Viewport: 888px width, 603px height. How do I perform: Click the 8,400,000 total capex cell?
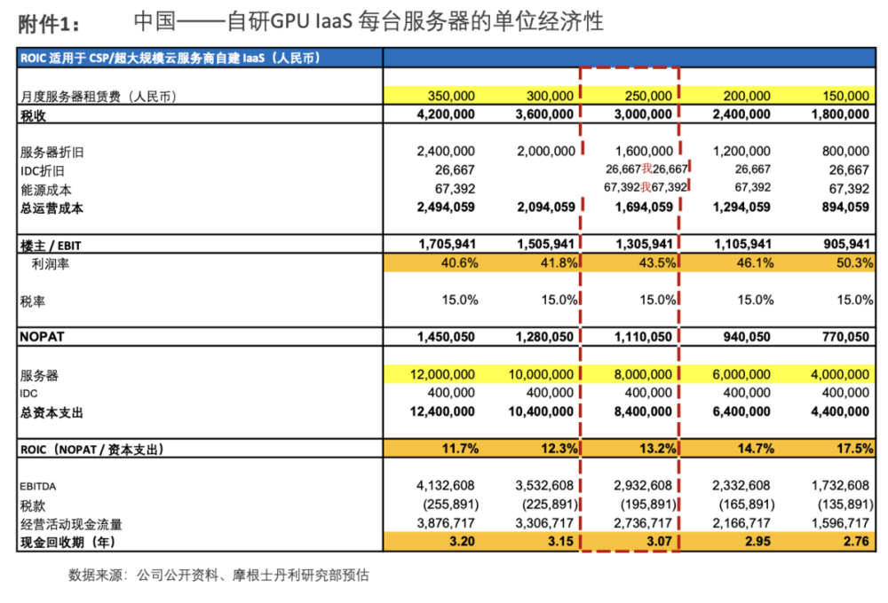coord(643,411)
